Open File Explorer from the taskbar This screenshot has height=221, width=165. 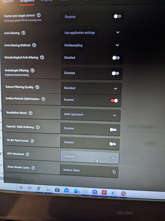[48, 189]
